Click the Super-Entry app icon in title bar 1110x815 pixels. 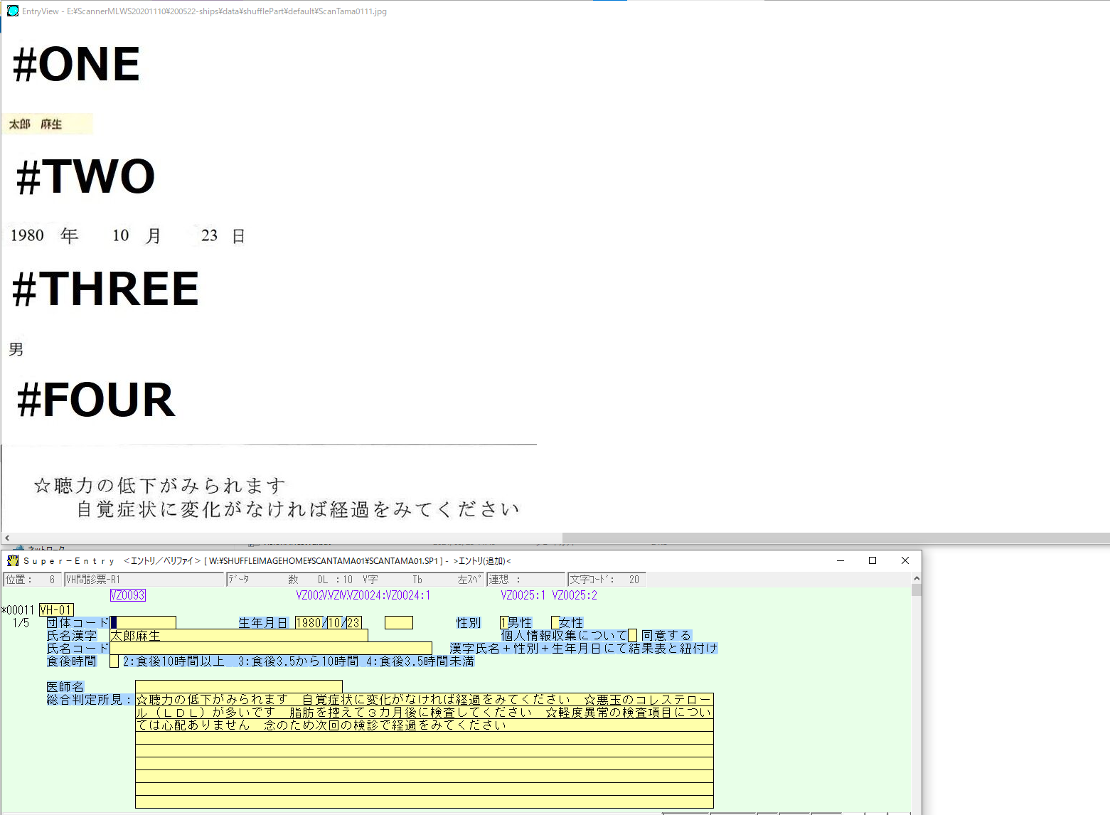click(x=13, y=560)
